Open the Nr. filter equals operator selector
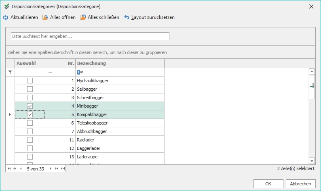 click(51, 72)
